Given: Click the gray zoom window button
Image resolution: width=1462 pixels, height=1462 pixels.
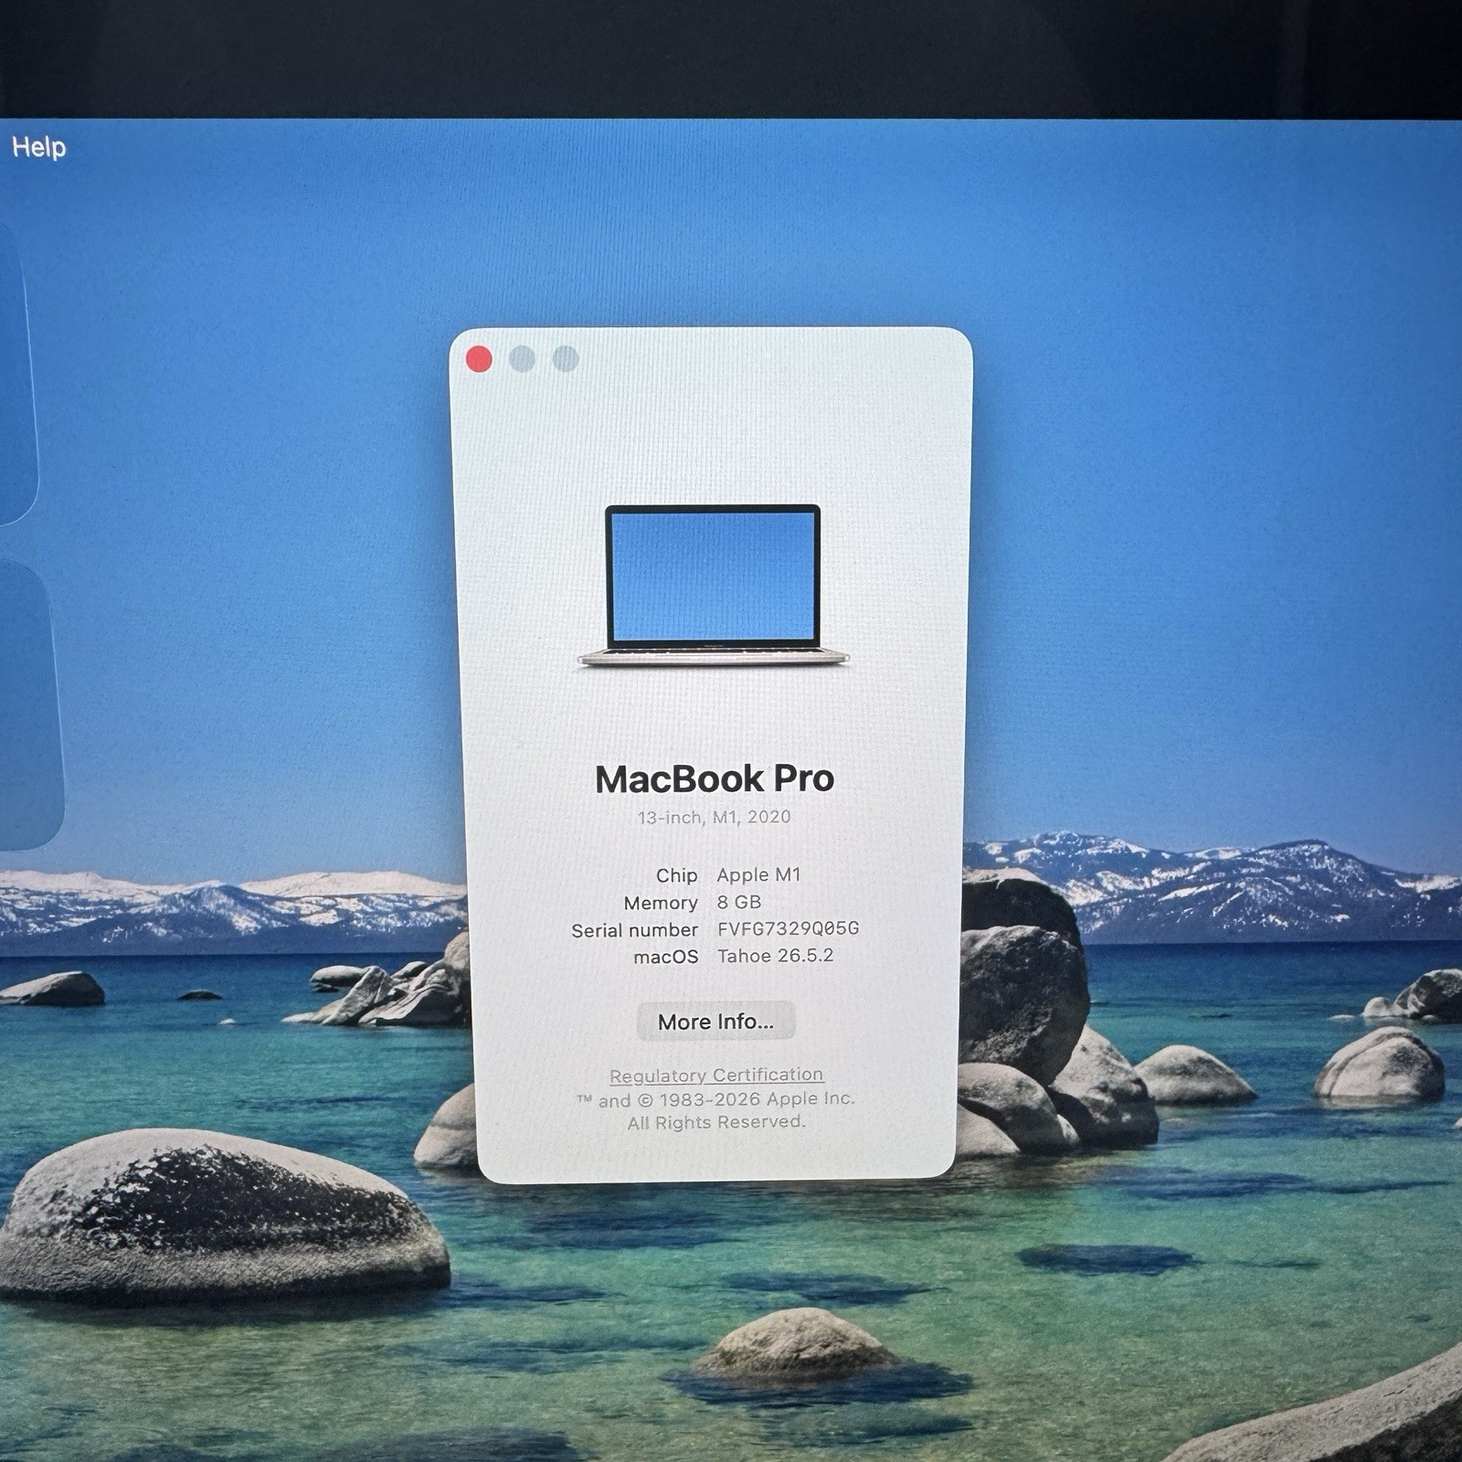Looking at the screenshot, I should (x=566, y=359).
